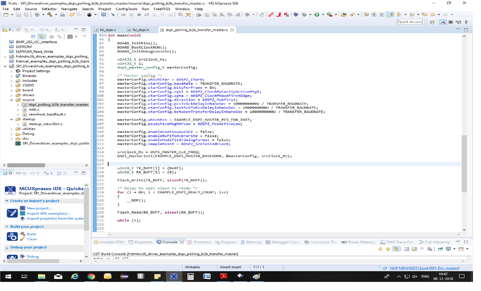Switch to the fsl_dspi.h editor tab

point(138,30)
